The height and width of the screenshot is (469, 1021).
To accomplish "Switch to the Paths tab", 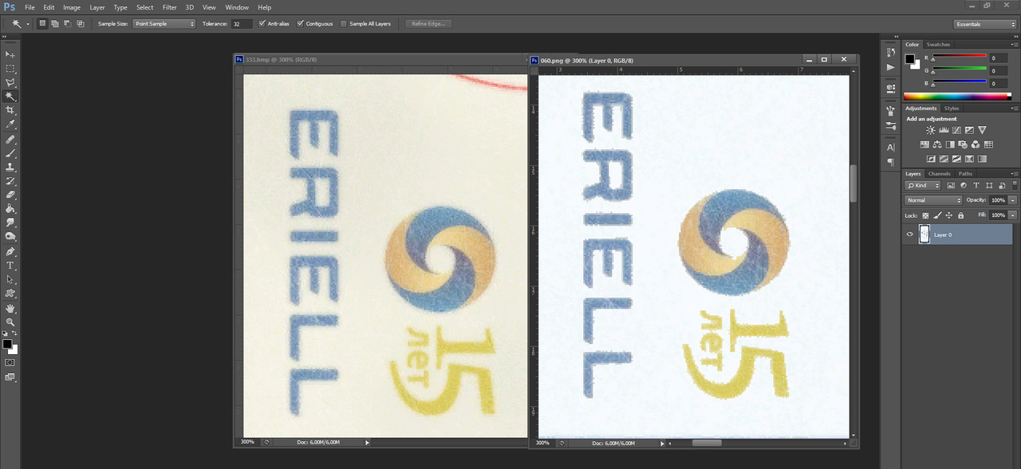I will 965,174.
